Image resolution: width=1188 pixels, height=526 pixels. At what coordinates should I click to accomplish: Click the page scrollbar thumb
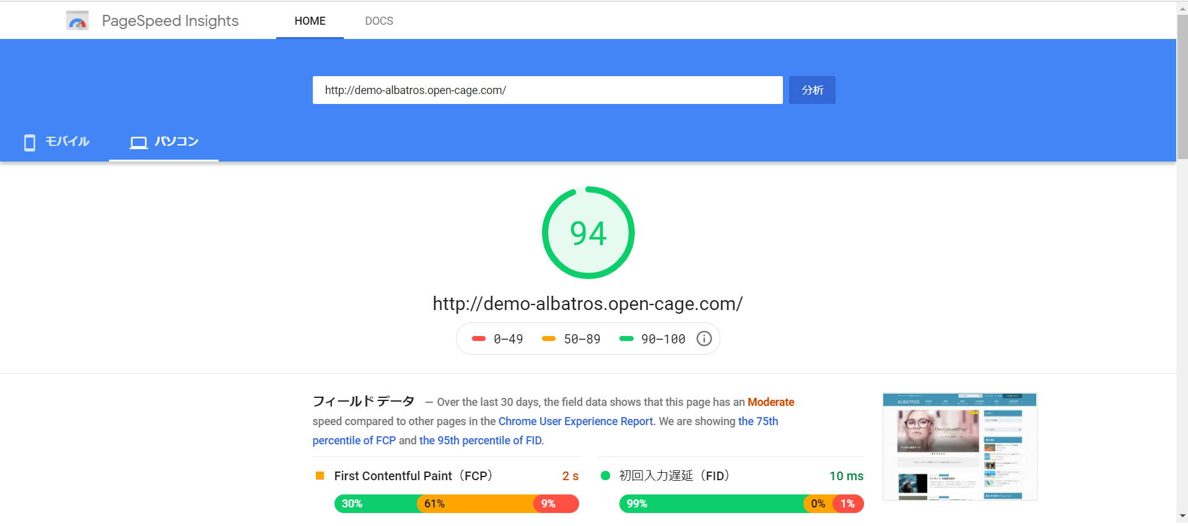(1182, 87)
